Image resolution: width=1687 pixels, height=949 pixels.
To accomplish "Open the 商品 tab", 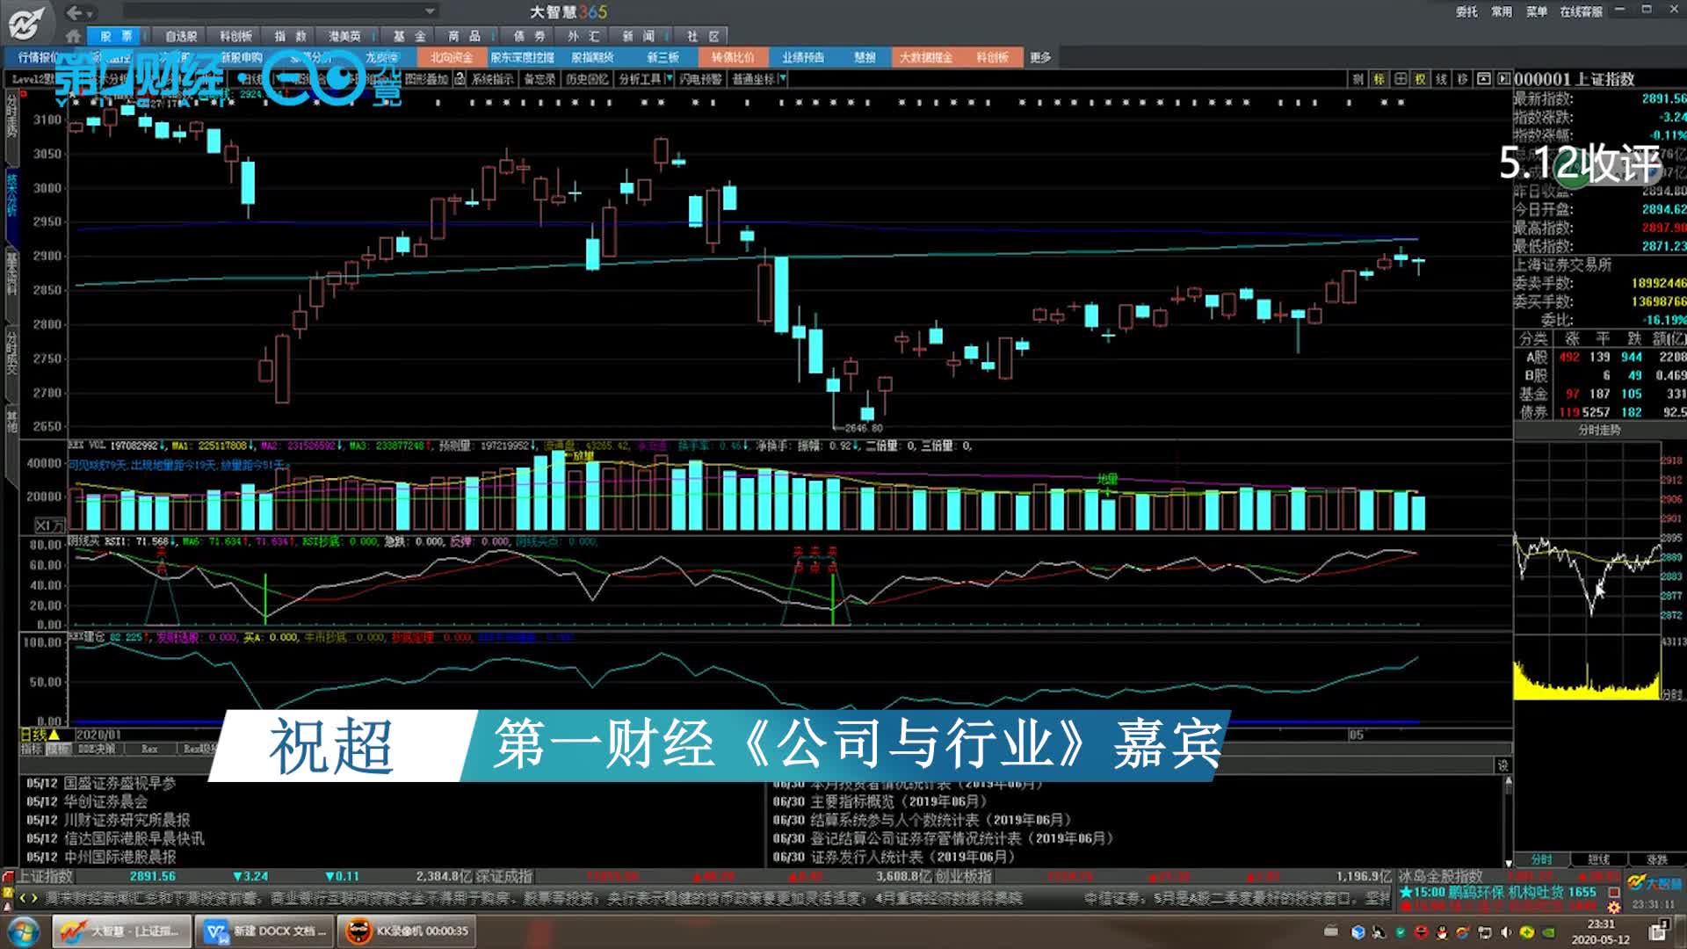I will click(x=464, y=36).
